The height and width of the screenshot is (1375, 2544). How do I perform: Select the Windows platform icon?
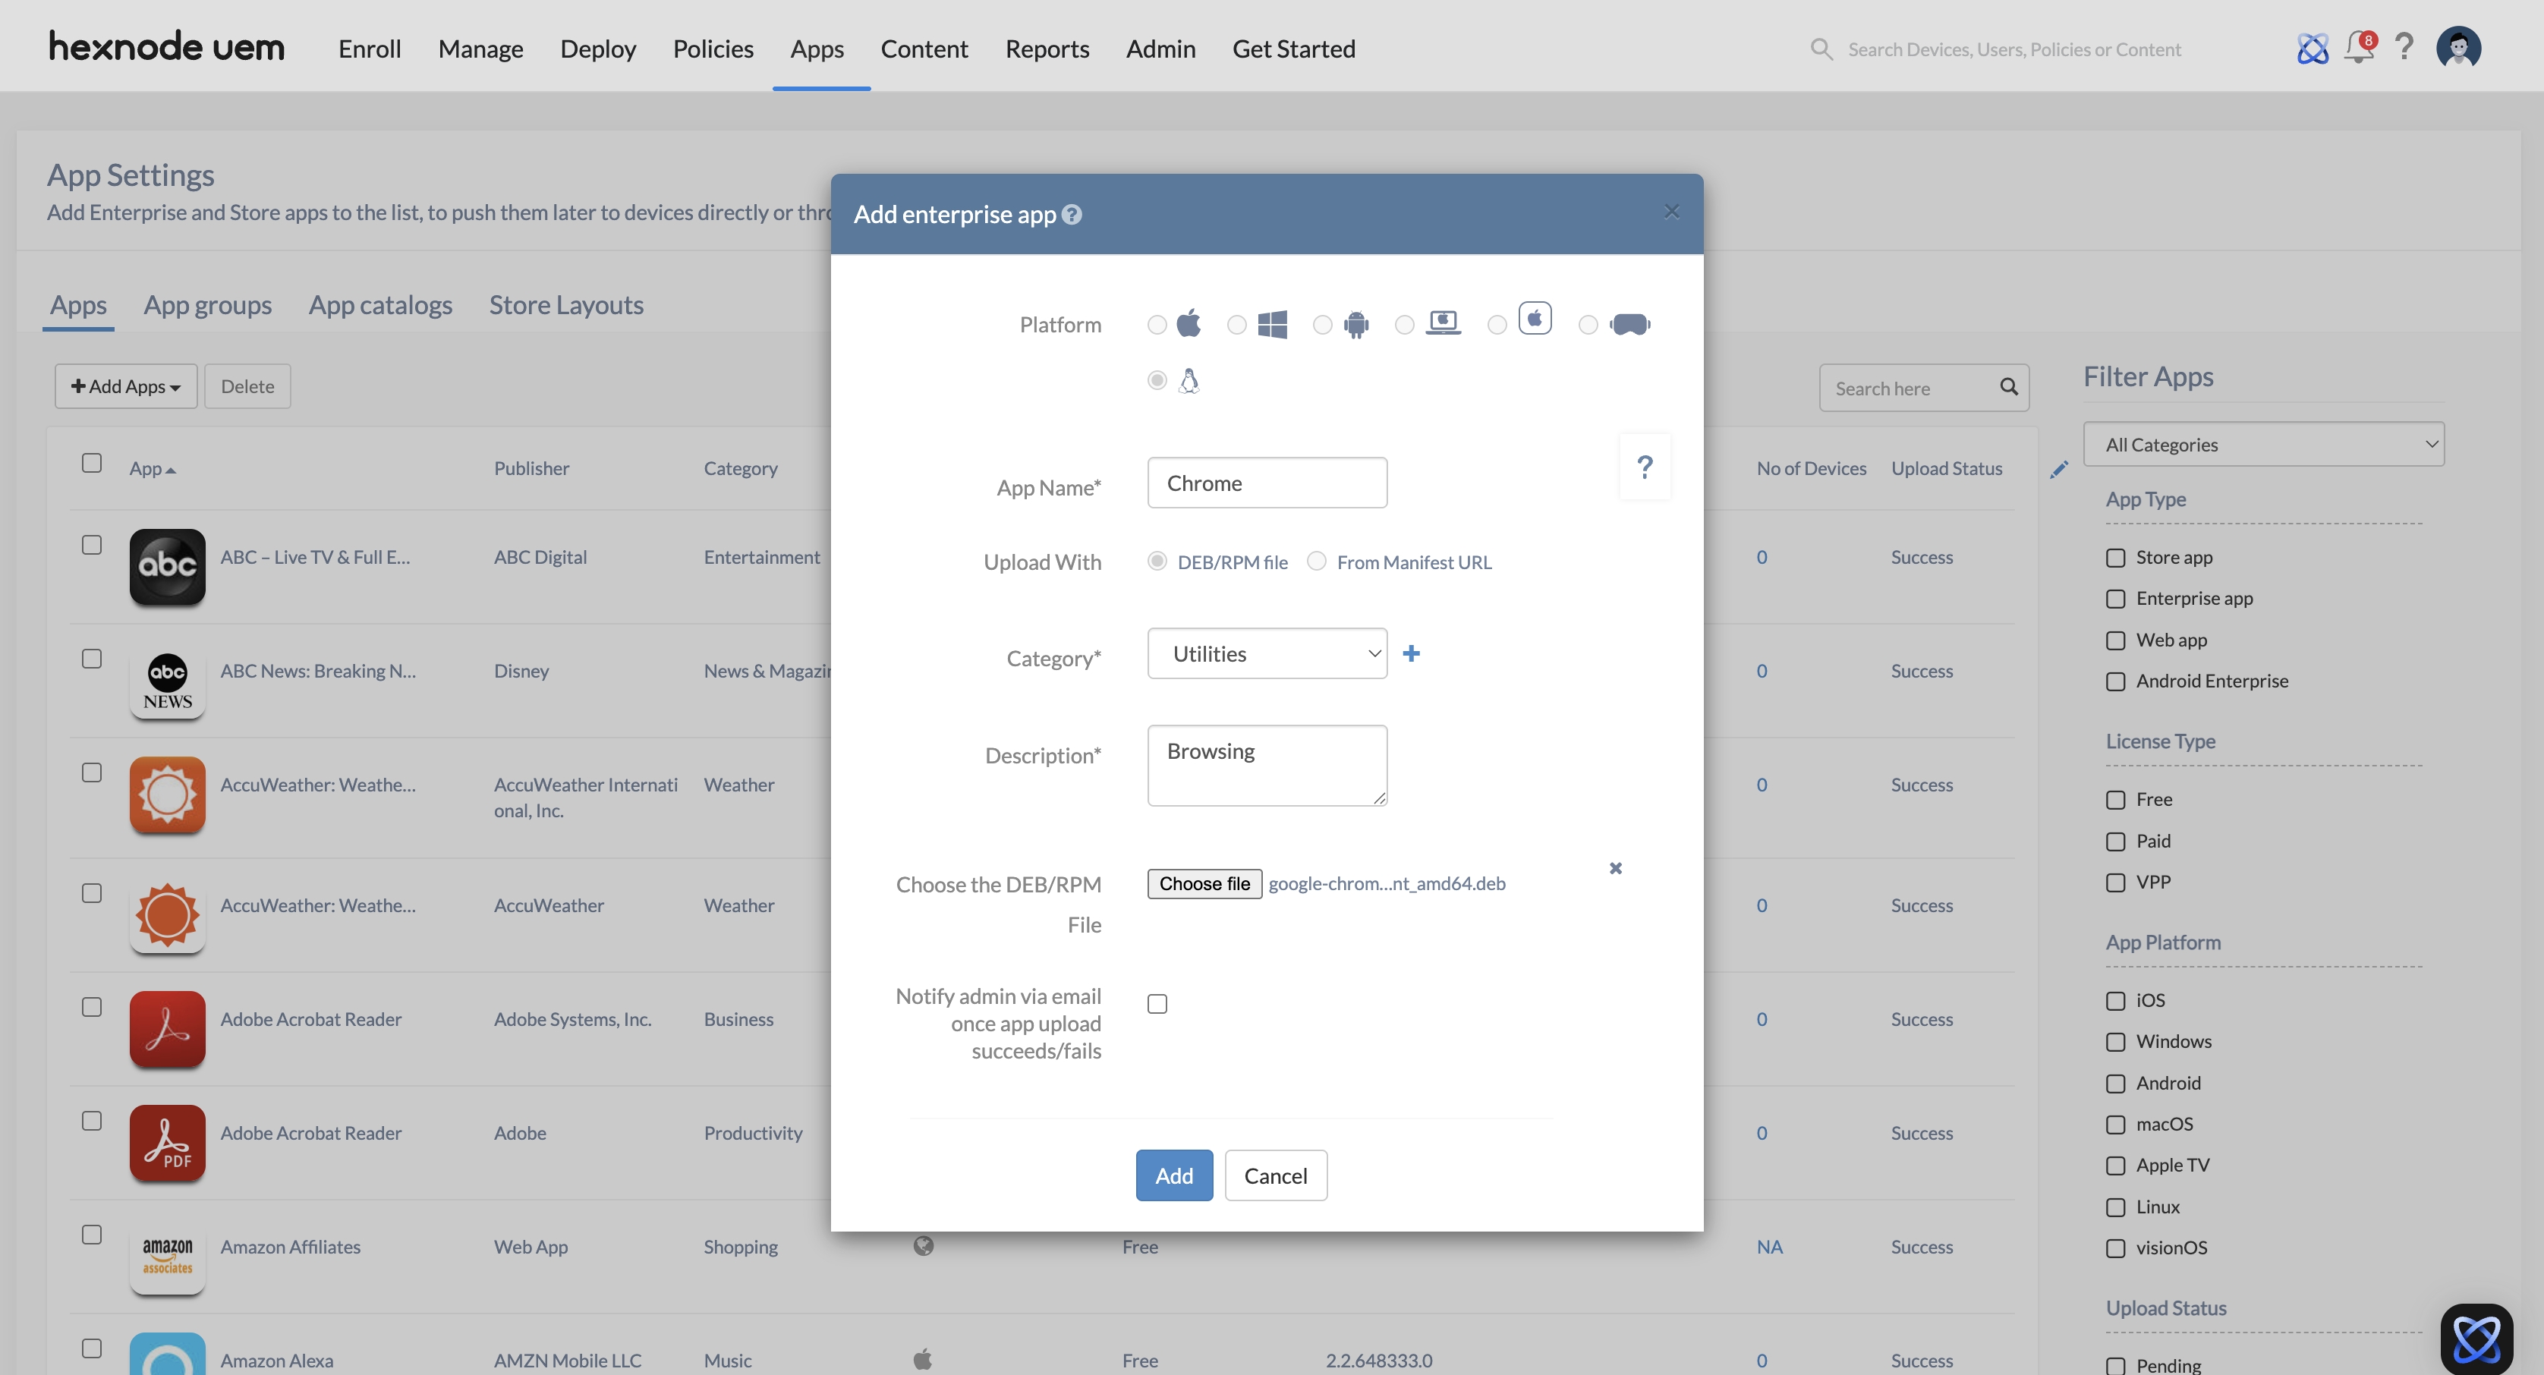pos(1272,324)
